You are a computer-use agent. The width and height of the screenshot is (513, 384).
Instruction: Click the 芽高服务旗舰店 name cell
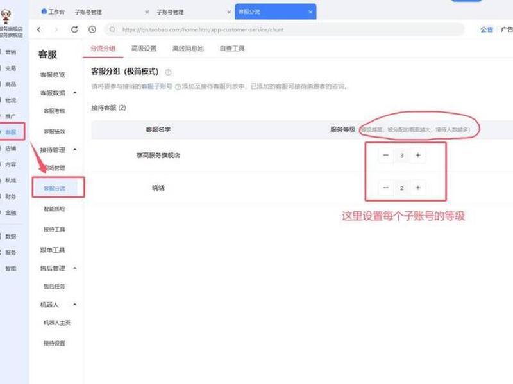pos(158,156)
